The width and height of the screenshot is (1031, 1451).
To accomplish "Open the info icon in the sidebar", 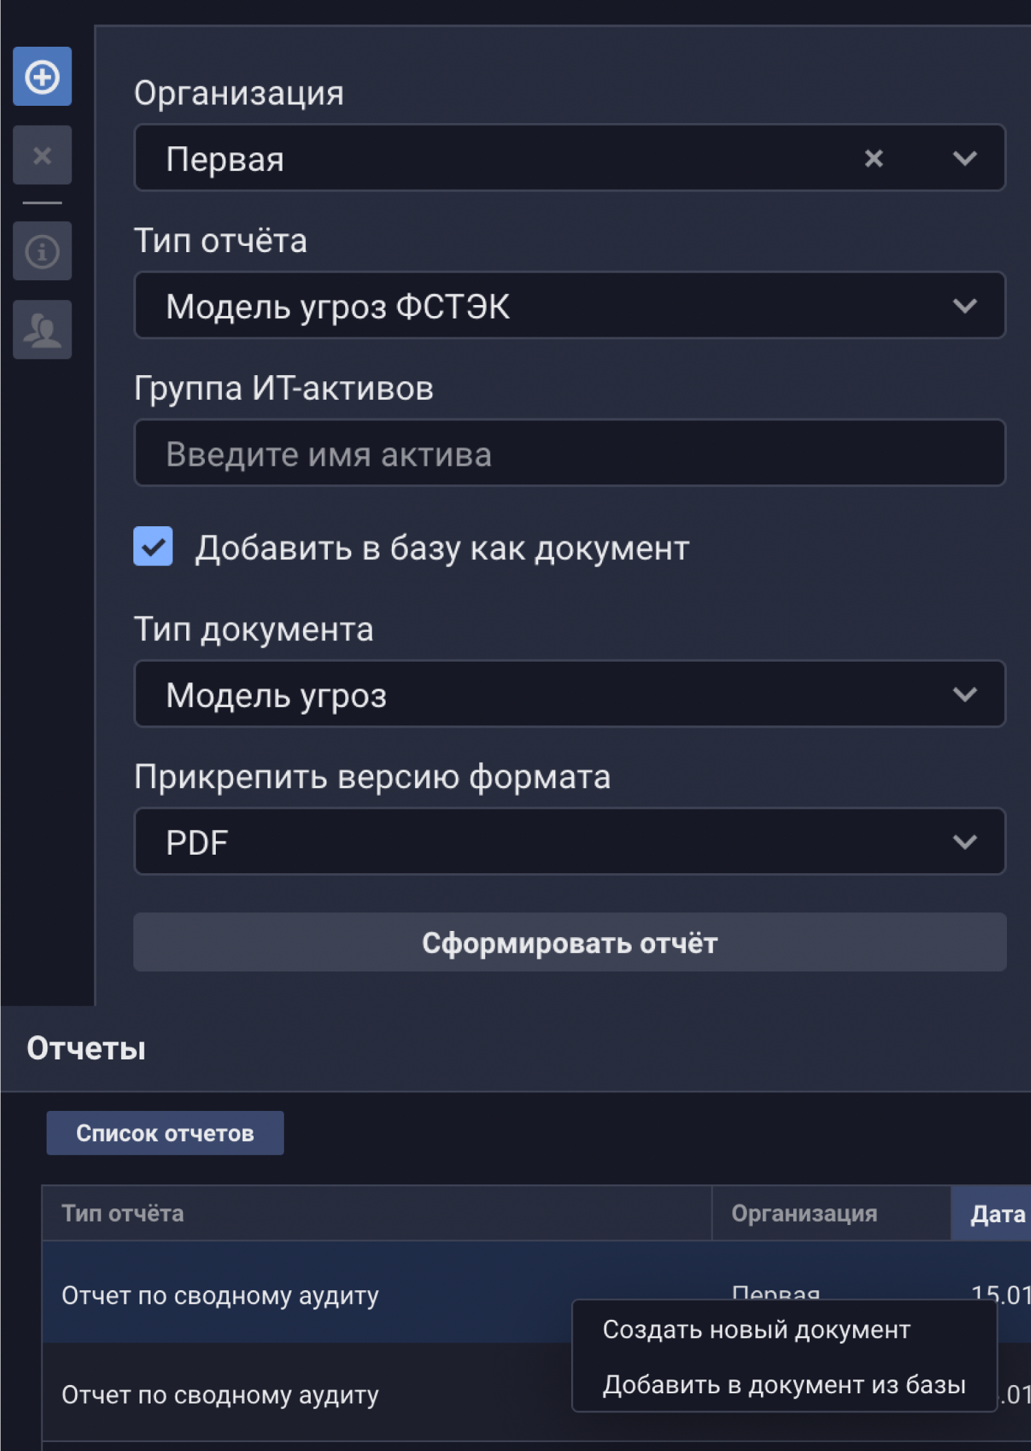I will [42, 251].
